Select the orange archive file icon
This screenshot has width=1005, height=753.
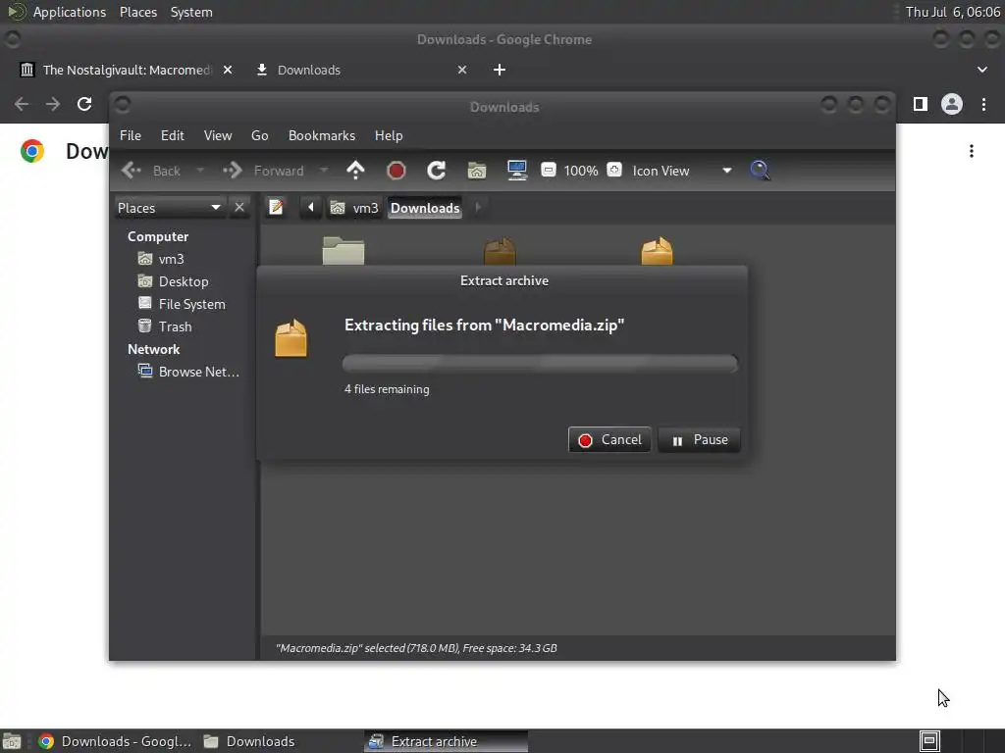tap(657, 250)
